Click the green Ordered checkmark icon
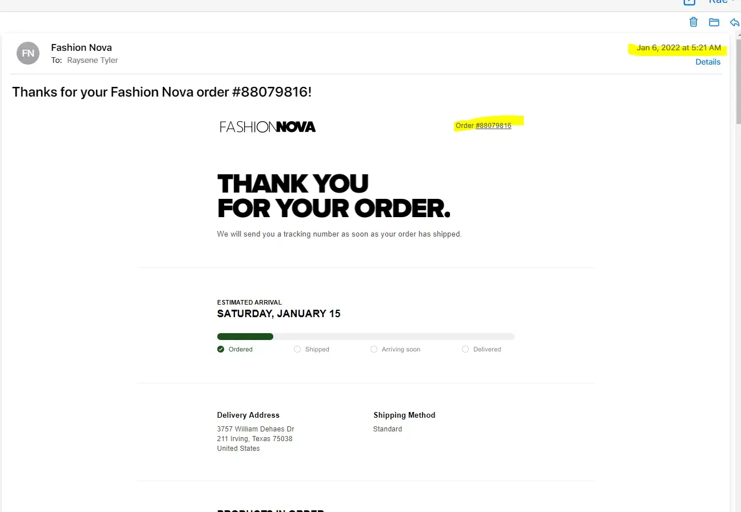The image size is (741, 512). [x=221, y=349]
